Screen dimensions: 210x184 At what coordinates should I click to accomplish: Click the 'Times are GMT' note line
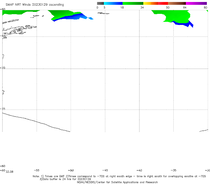[119, 176]
